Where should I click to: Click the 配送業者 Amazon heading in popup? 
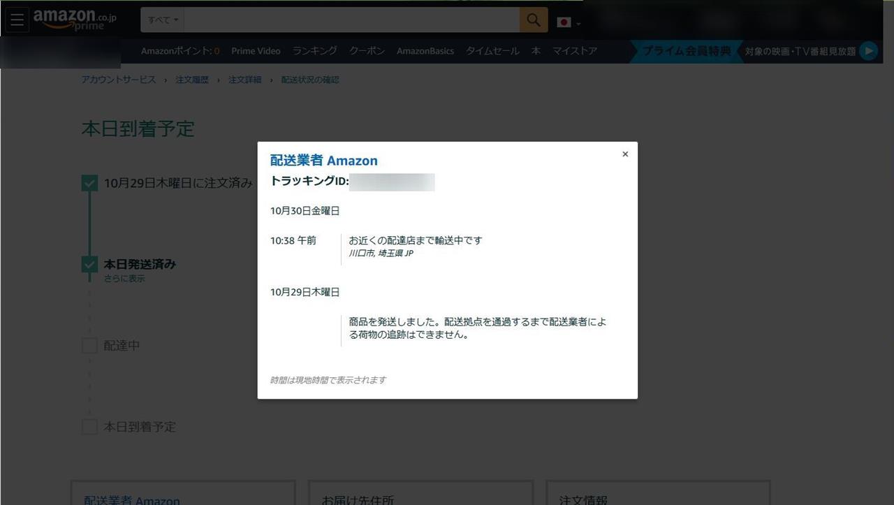tap(324, 161)
